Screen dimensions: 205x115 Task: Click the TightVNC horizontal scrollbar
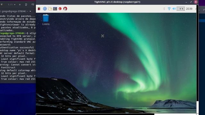tap(95, 114)
